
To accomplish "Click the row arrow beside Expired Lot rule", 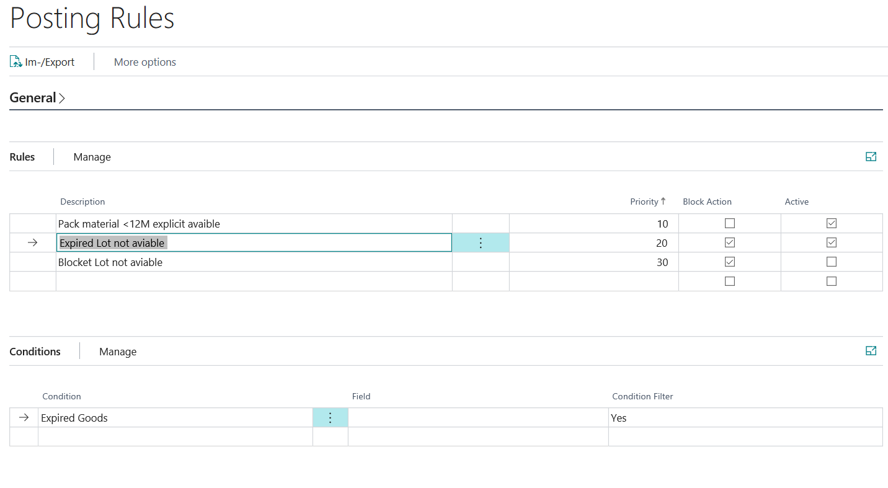I will click(x=33, y=243).
